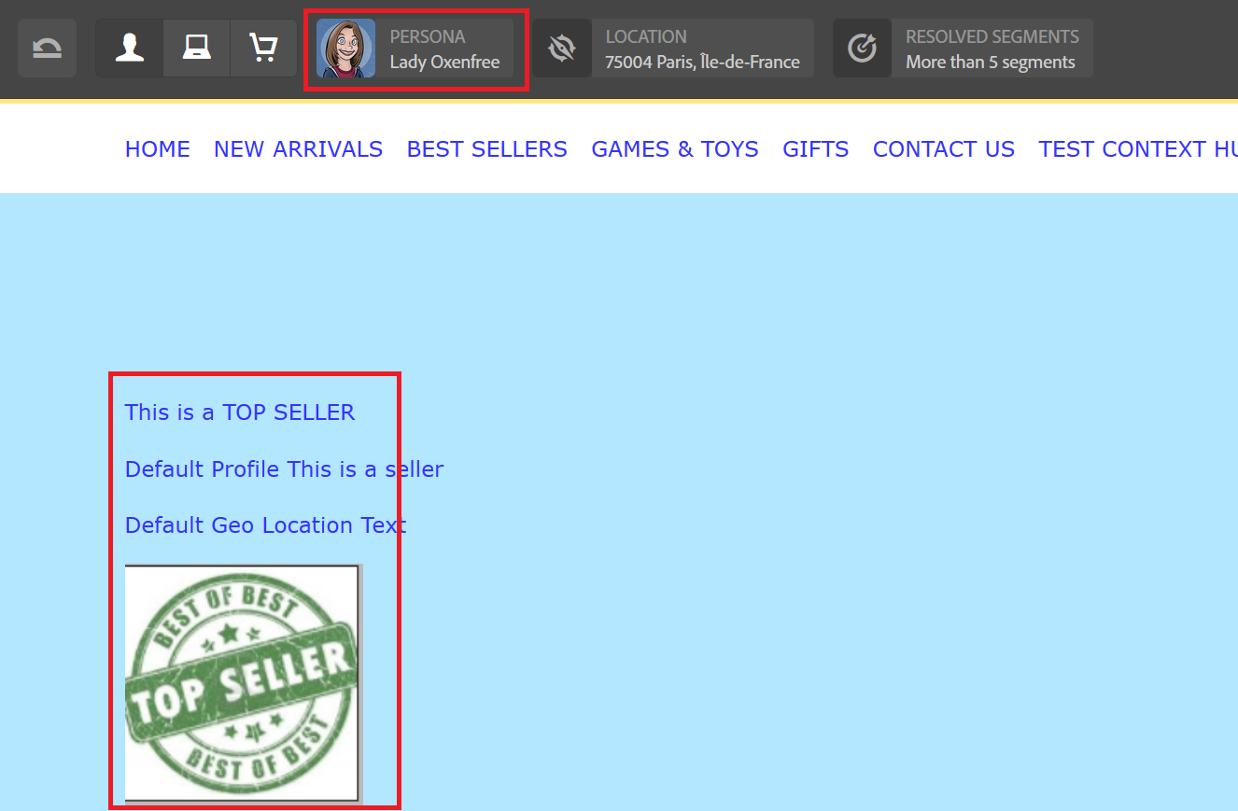Click the Top Seller stamp image
This screenshot has height=811, width=1238.
[243, 683]
